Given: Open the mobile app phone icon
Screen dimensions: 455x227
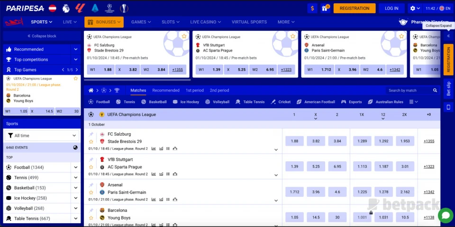Looking at the screenshot, I should tap(448, 107).
